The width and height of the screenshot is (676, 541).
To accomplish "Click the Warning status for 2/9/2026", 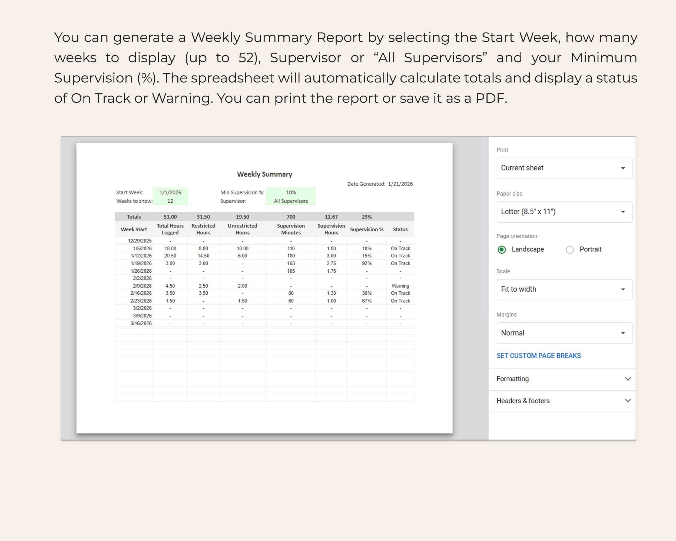I will point(400,286).
